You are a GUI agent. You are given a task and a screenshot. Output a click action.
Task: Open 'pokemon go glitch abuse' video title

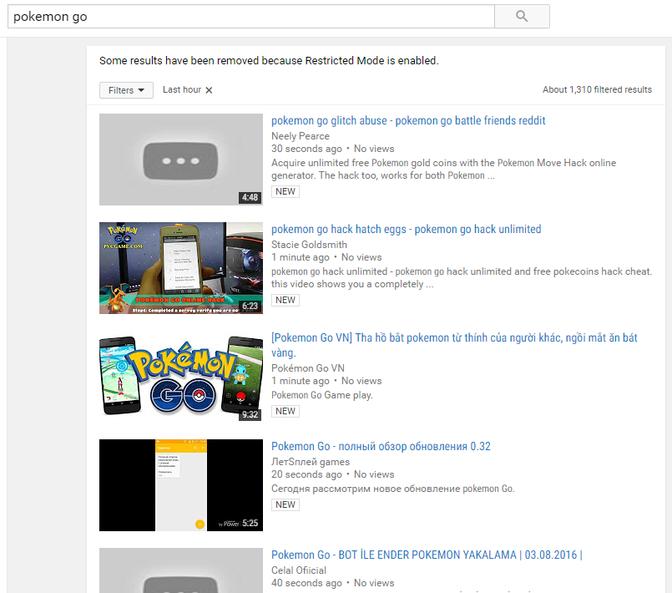click(408, 120)
